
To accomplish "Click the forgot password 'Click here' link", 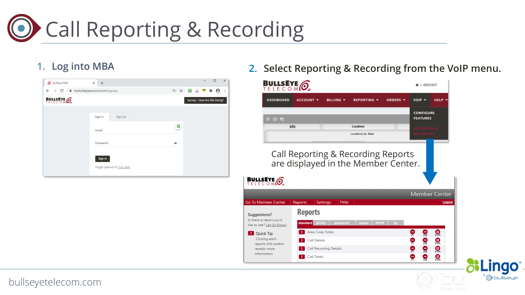I will pyautogui.click(x=124, y=167).
